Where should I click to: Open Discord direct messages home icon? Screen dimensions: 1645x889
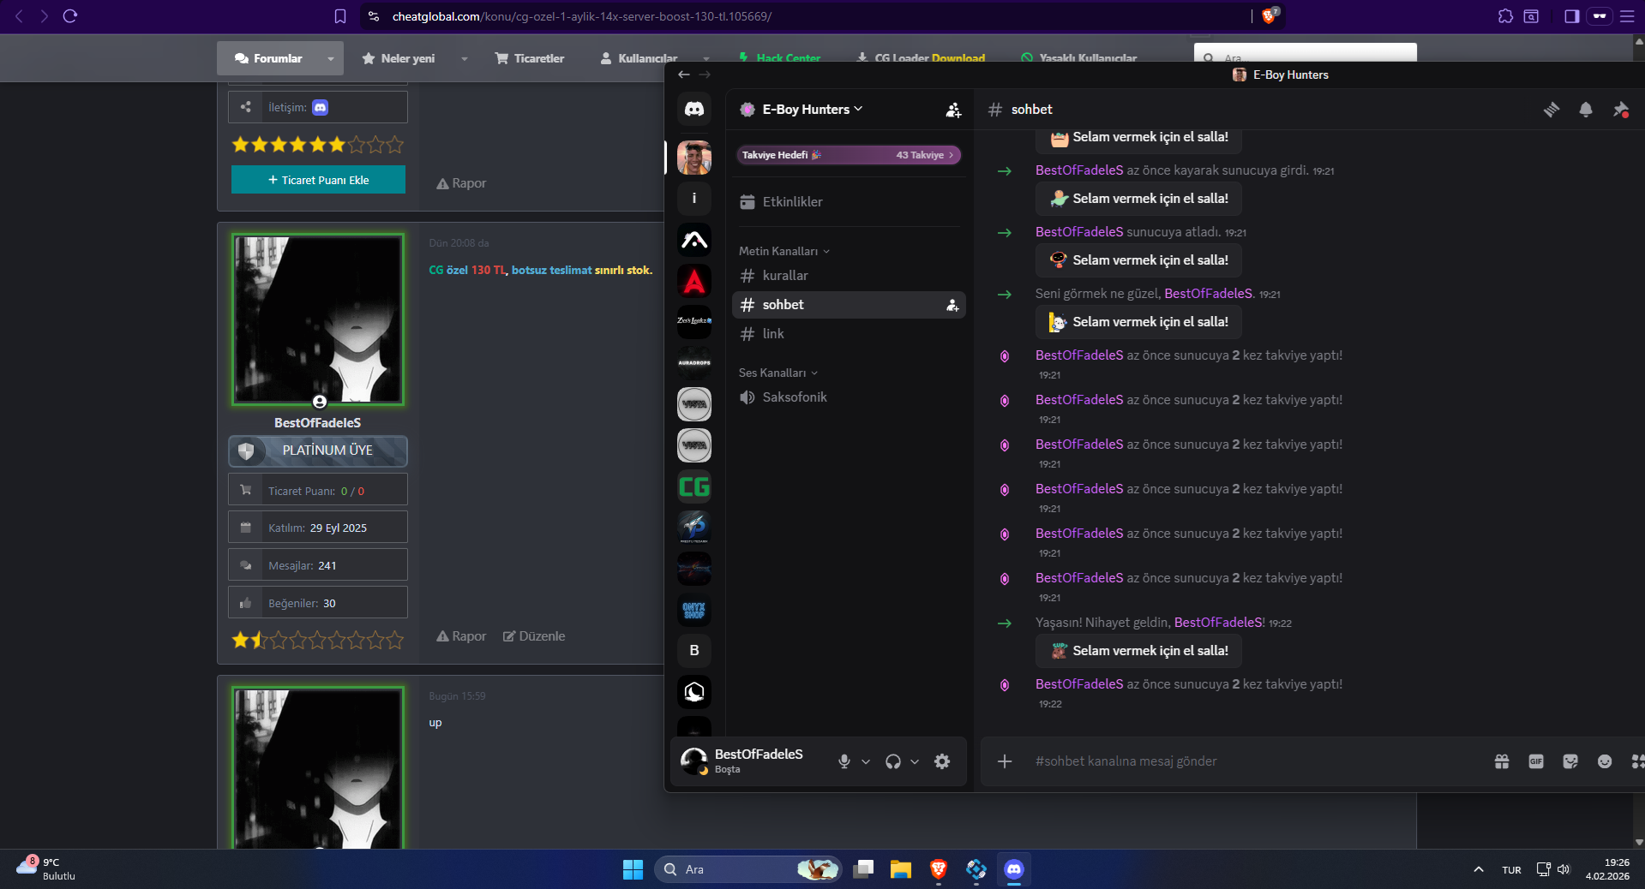click(x=694, y=110)
